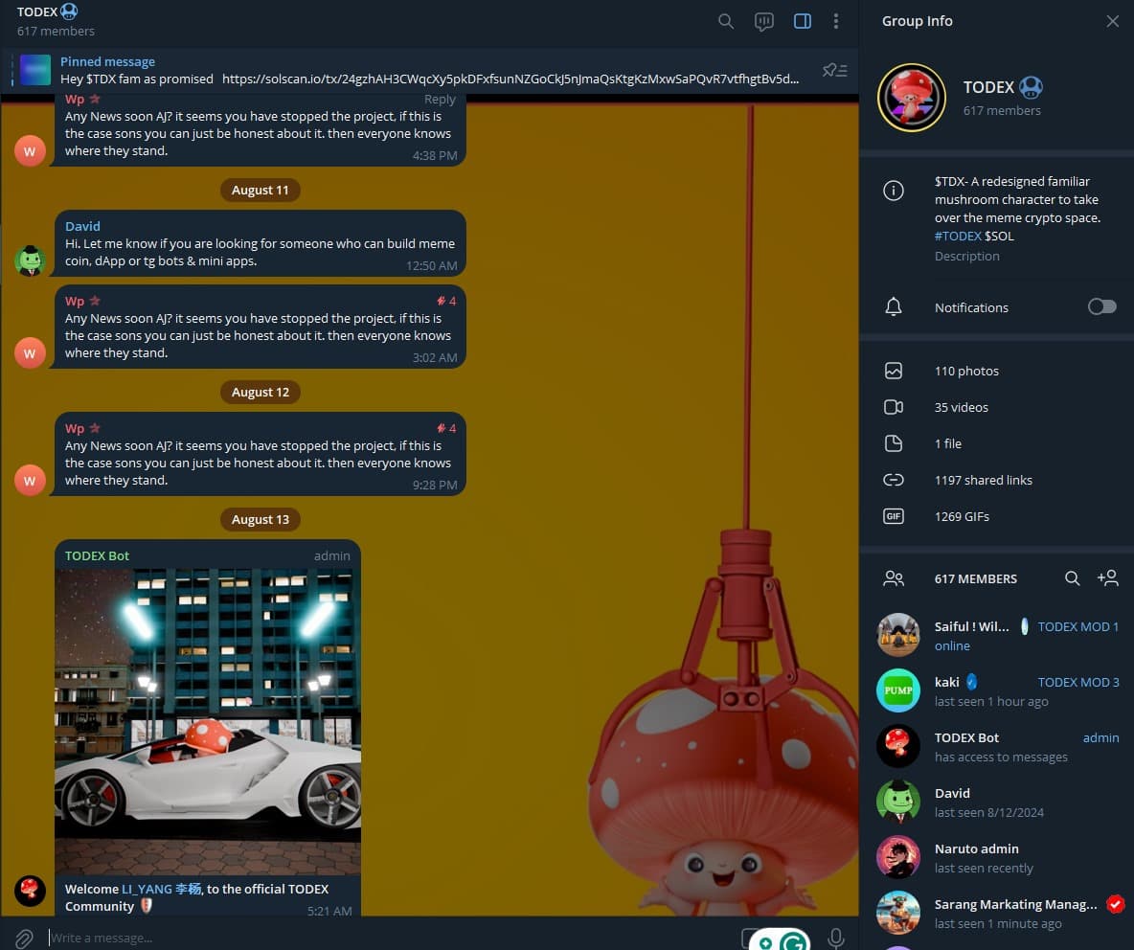Close the Group Info panel
The image size is (1134, 950).
tap(1112, 21)
